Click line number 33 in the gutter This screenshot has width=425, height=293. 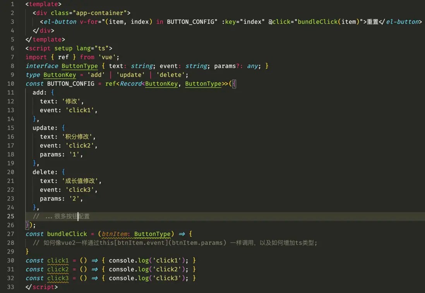click(x=12, y=287)
